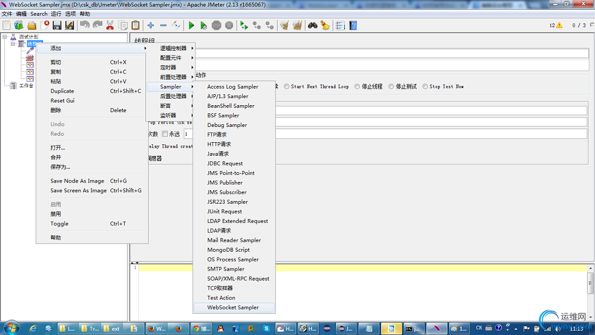Expand the 定时器 submenu
Image resolution: width=595 pixels, height=335 pixels.
coord(170,67)
